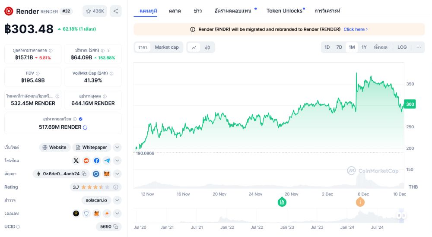Copy the UCID 5690
432x237 pixels.
point(116,227)
